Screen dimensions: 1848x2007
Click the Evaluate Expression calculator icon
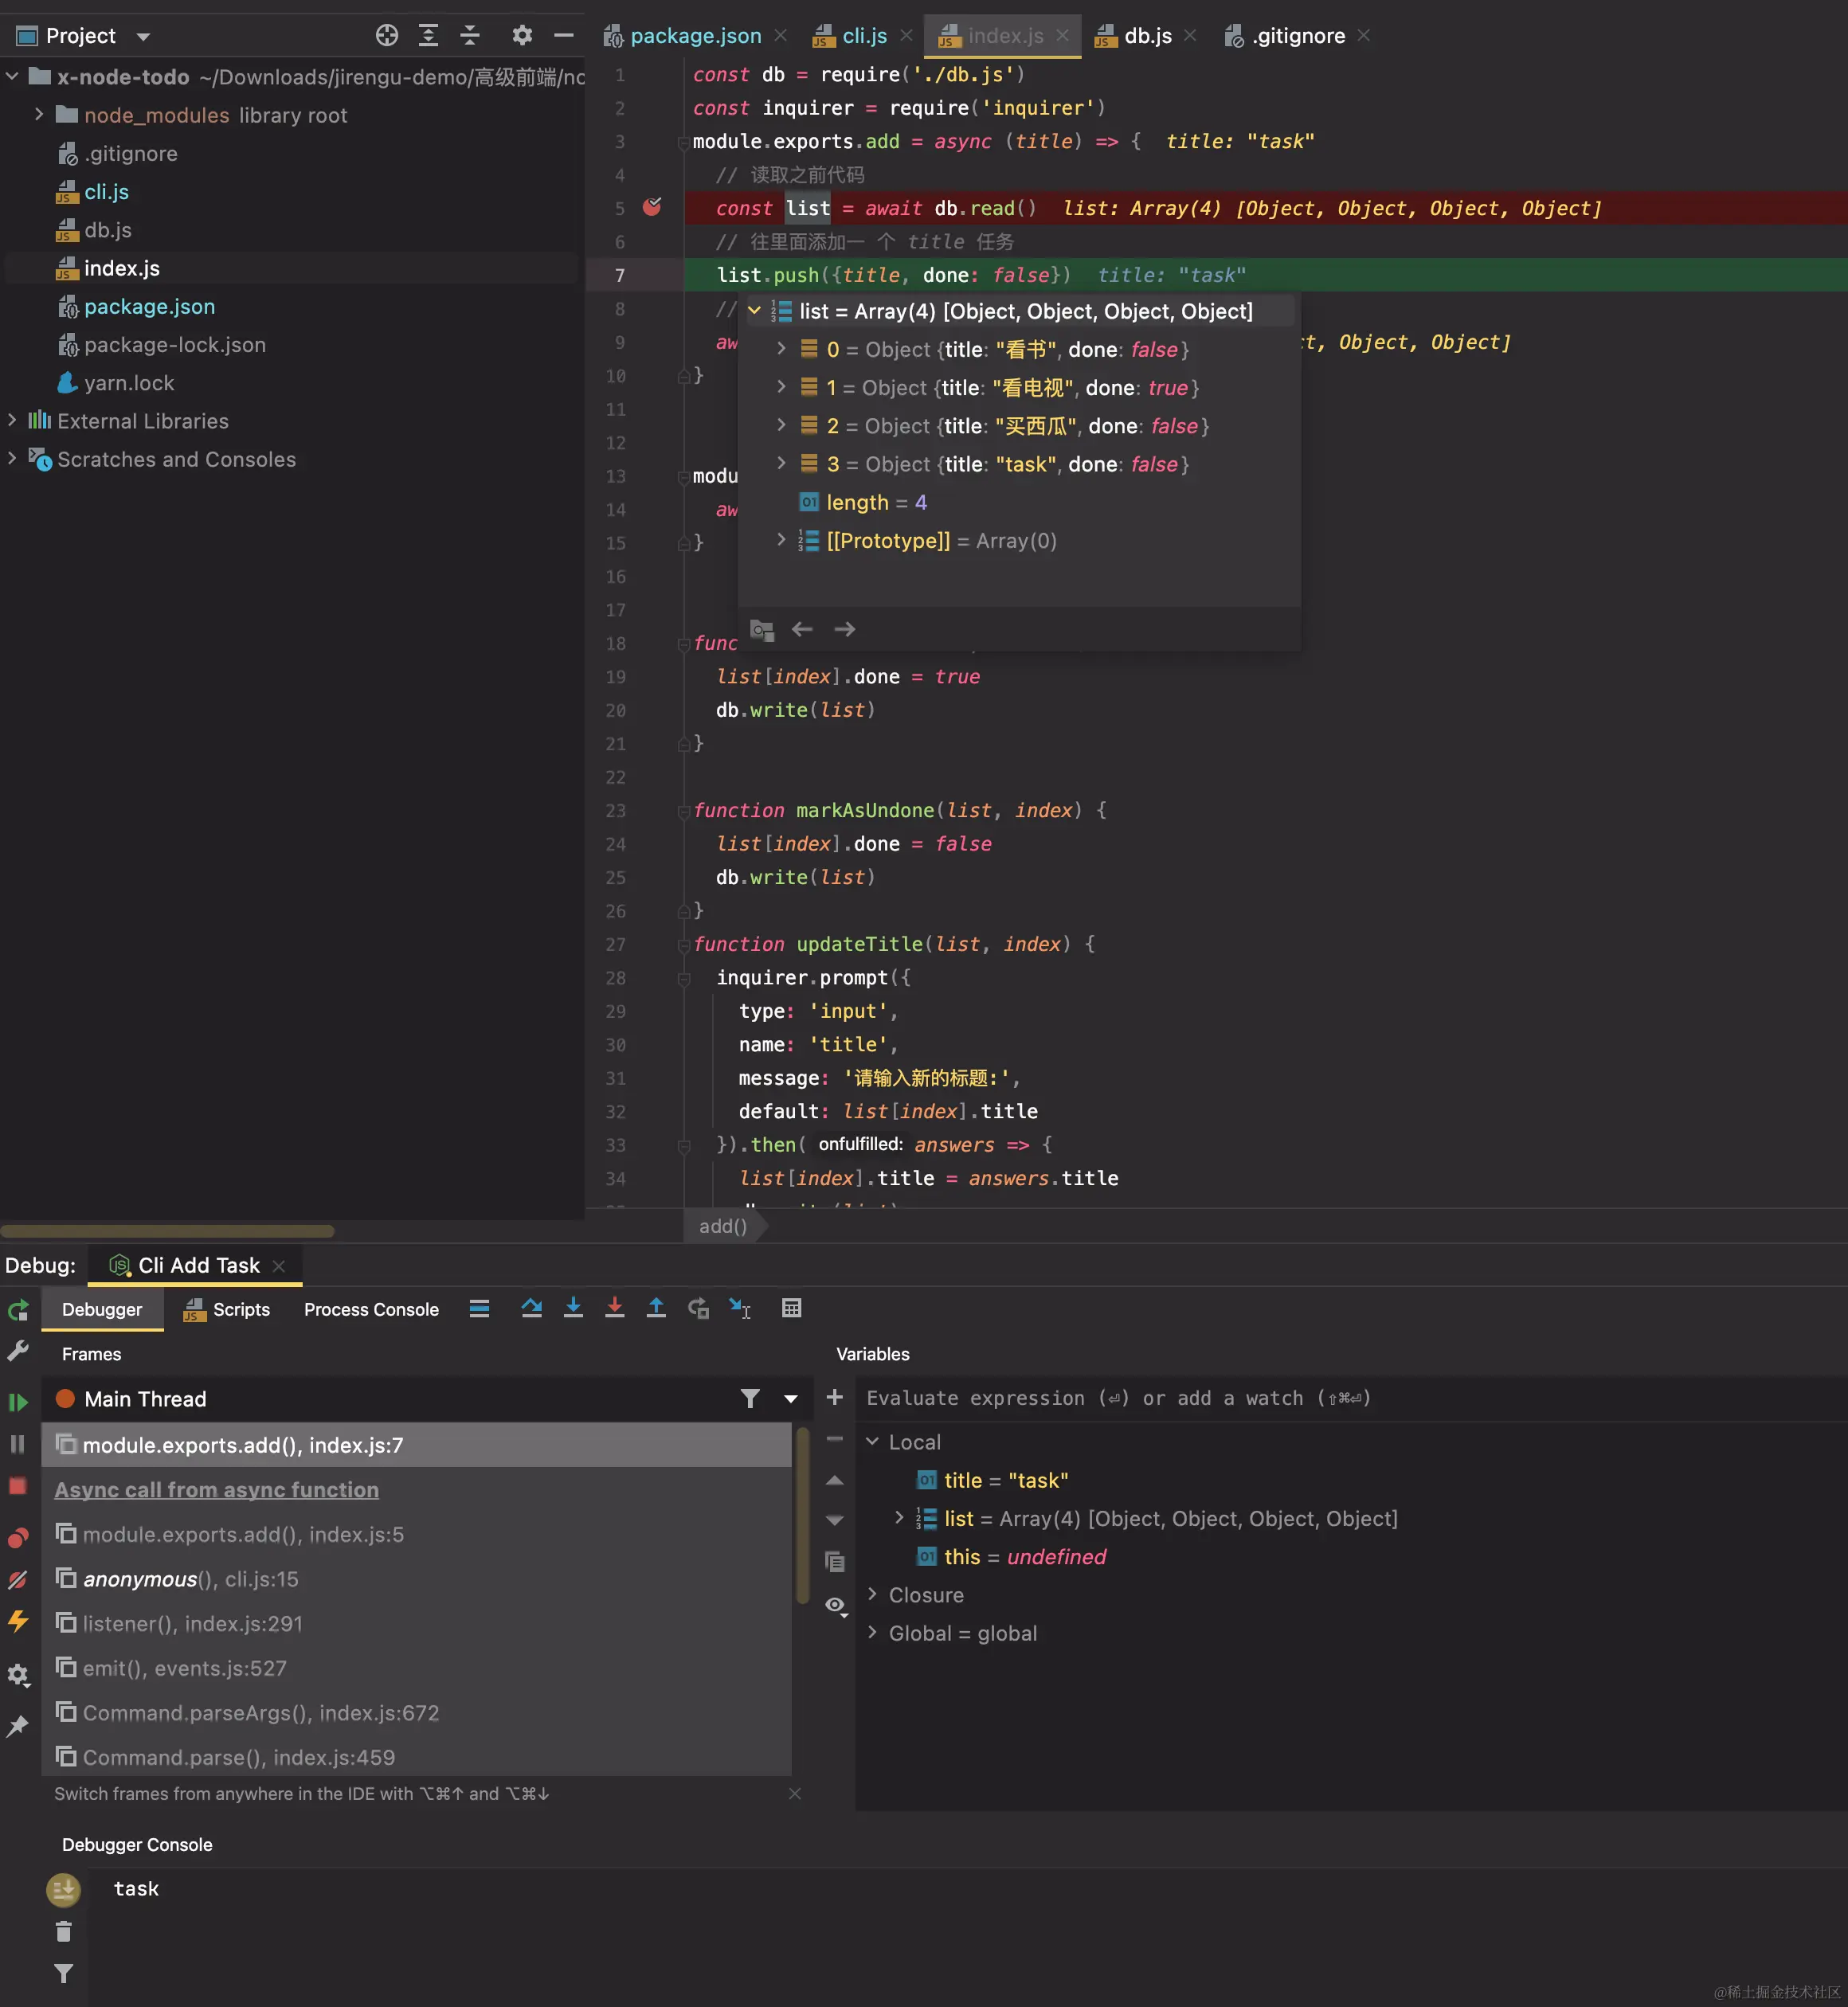[x=791, y=1308]
